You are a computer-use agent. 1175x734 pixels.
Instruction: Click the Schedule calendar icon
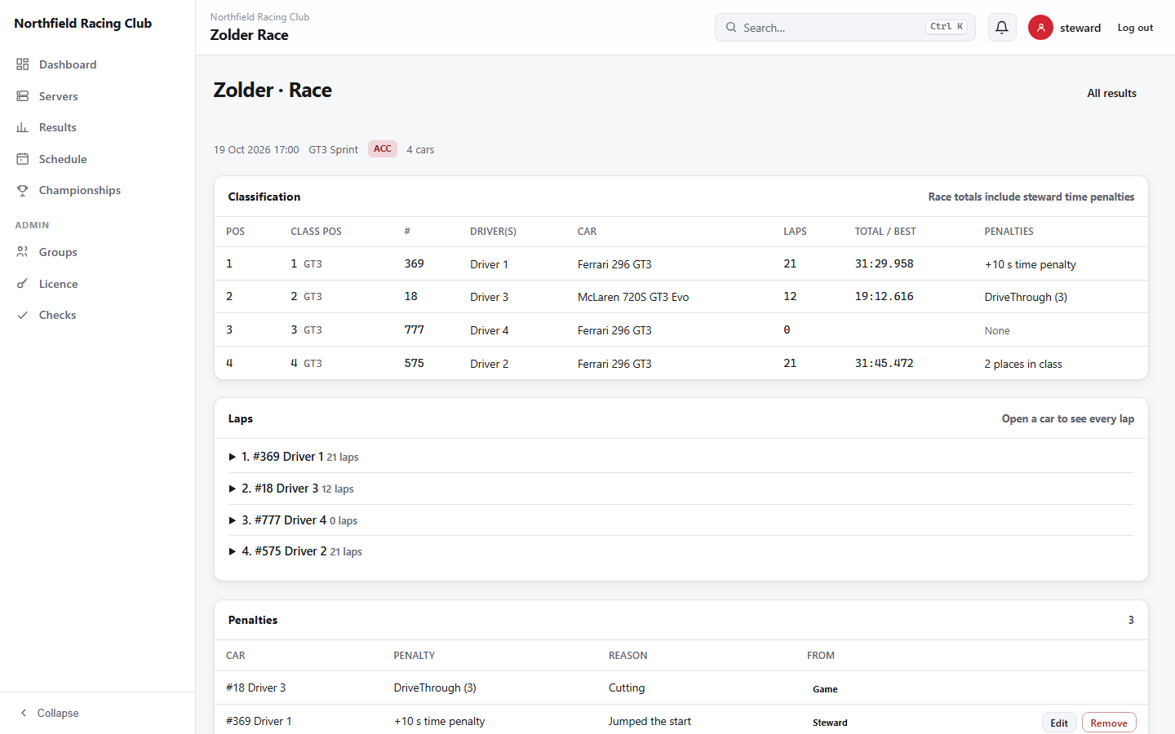[x=23, y=159]
